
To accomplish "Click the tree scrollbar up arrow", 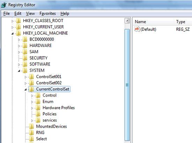I will pyautogui.click(x=127, y=21).
